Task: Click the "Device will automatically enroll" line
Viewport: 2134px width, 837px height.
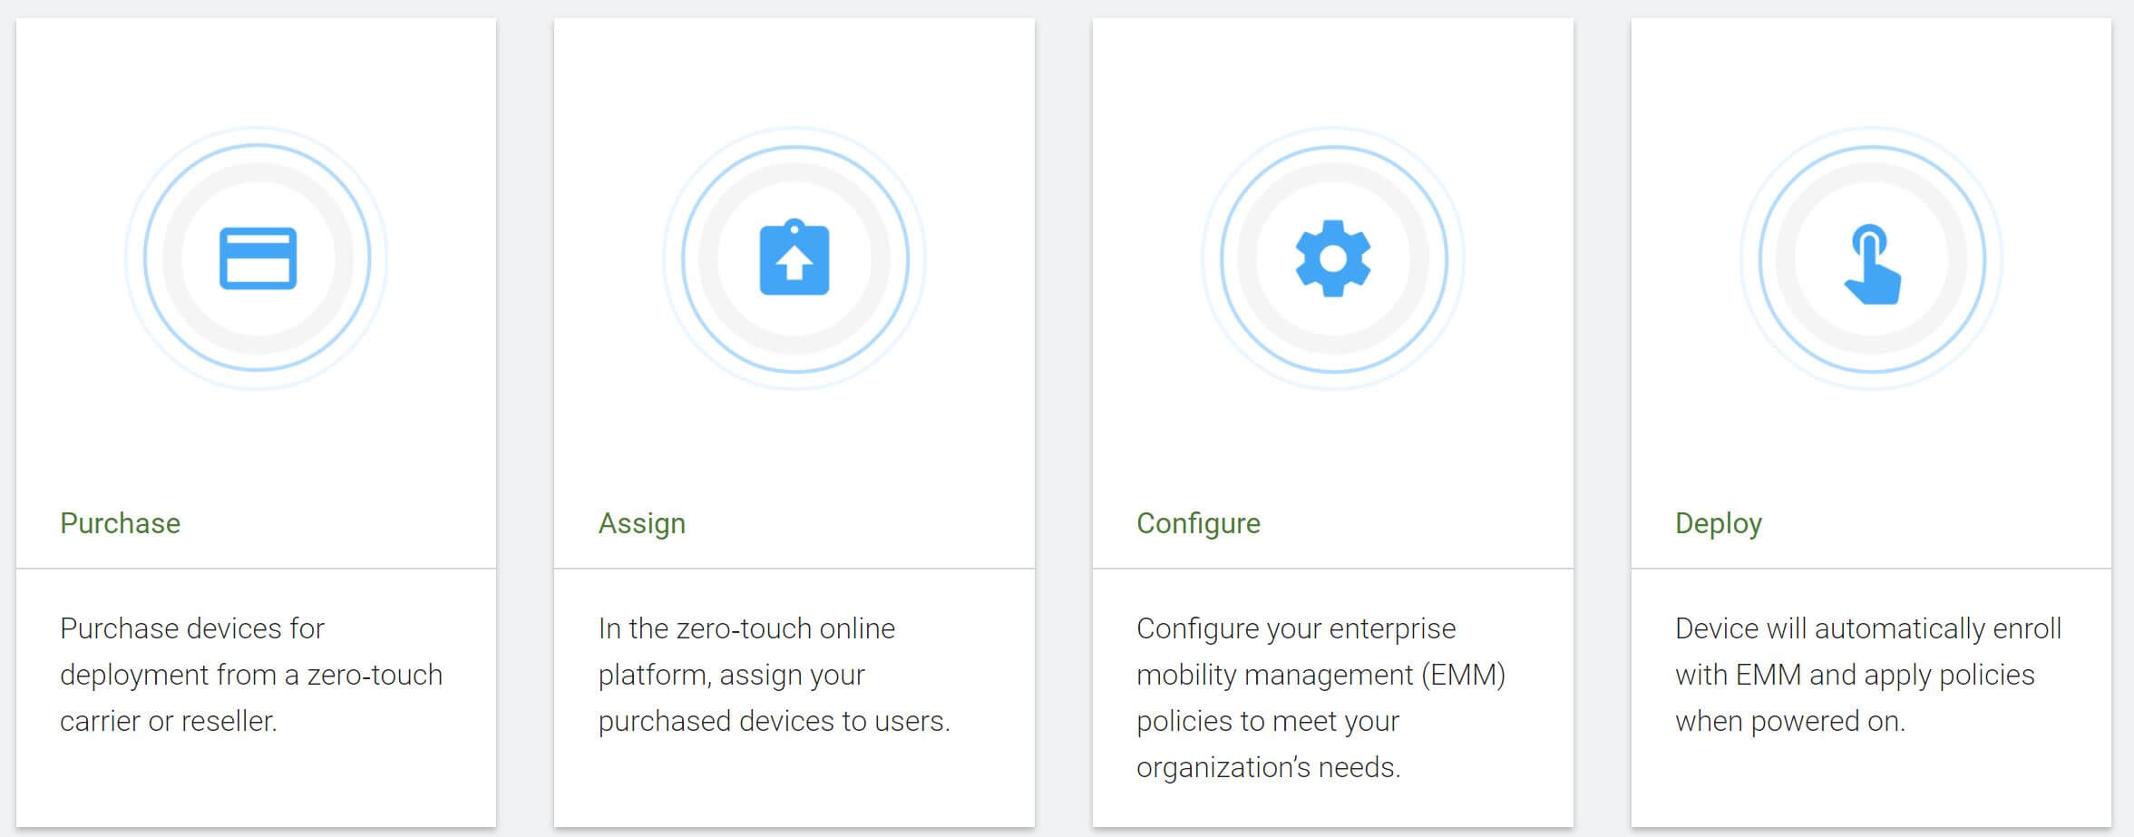Action: [x=1868, y=628]
